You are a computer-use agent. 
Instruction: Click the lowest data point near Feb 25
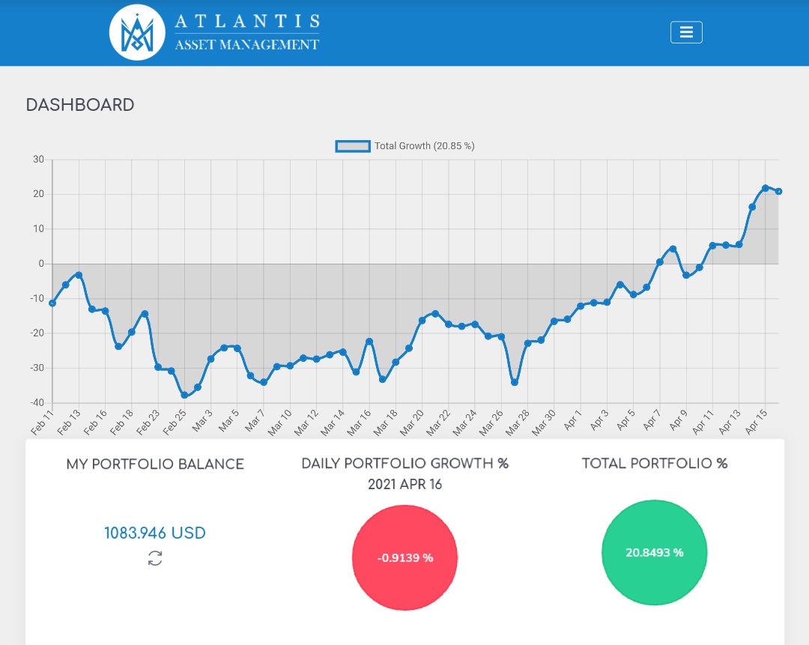(185, 396)
